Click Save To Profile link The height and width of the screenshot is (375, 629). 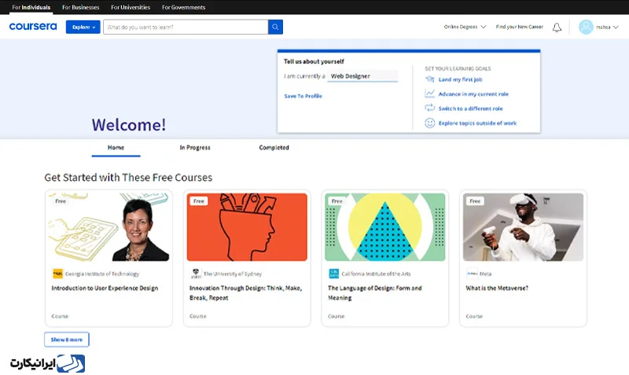[303, 96]
